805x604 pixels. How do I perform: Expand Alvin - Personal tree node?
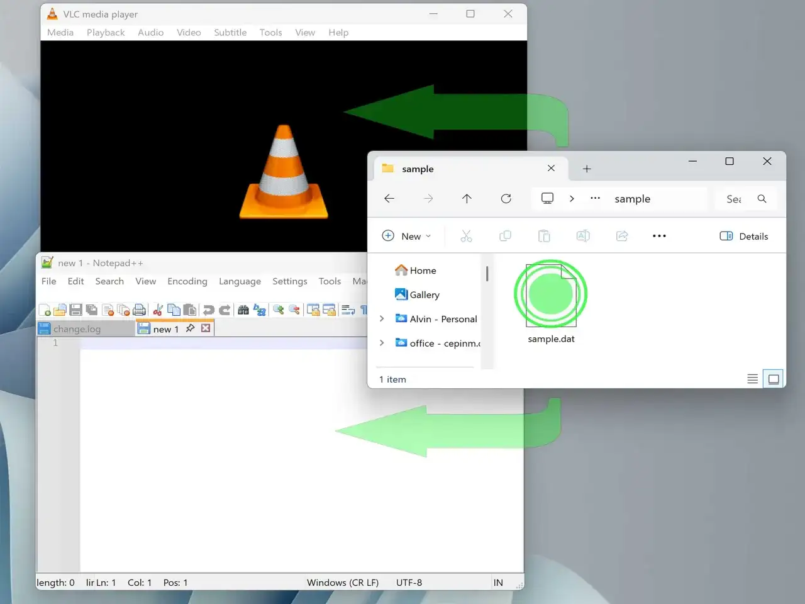point(382,319)
